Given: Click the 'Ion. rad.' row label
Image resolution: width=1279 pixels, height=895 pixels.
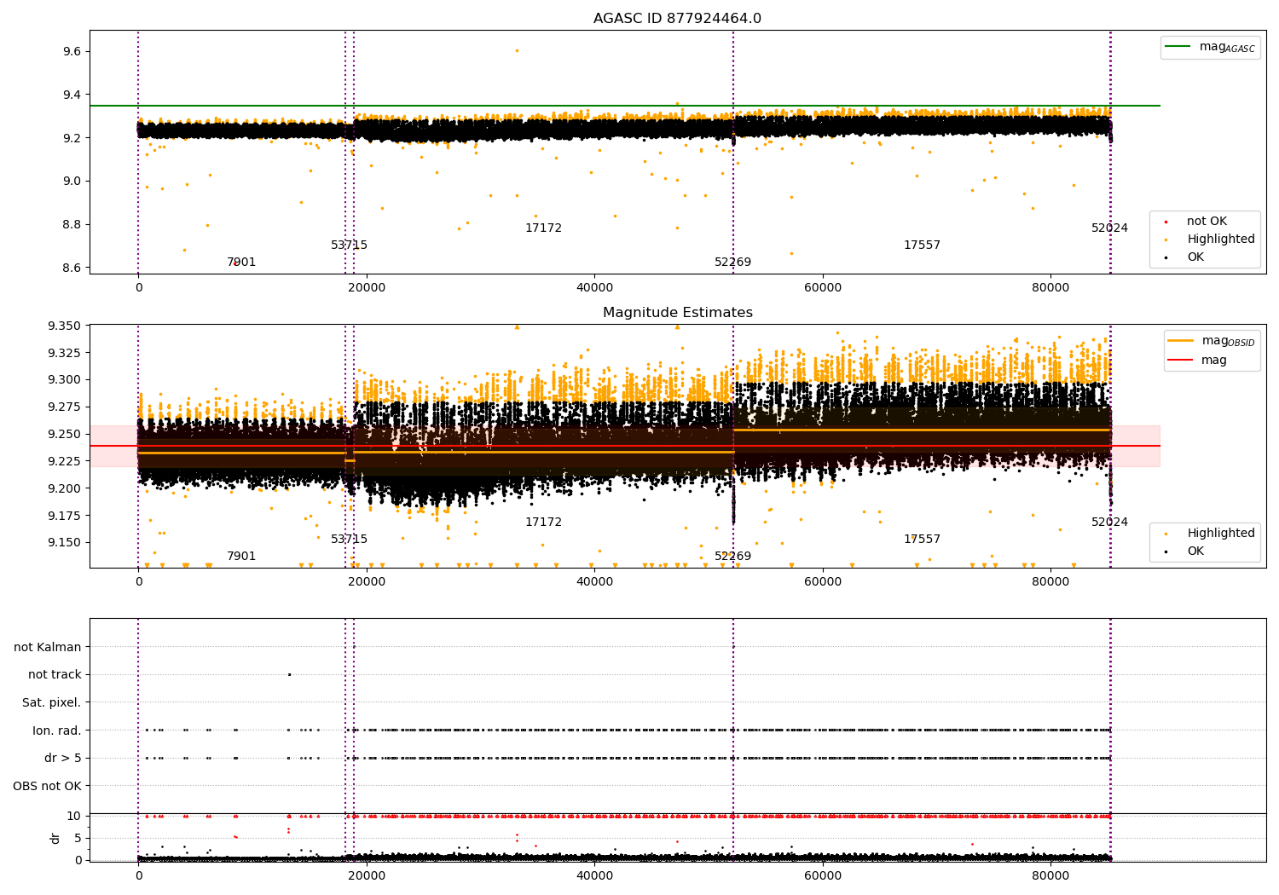Looking at the screenshot, I should 57,730.
